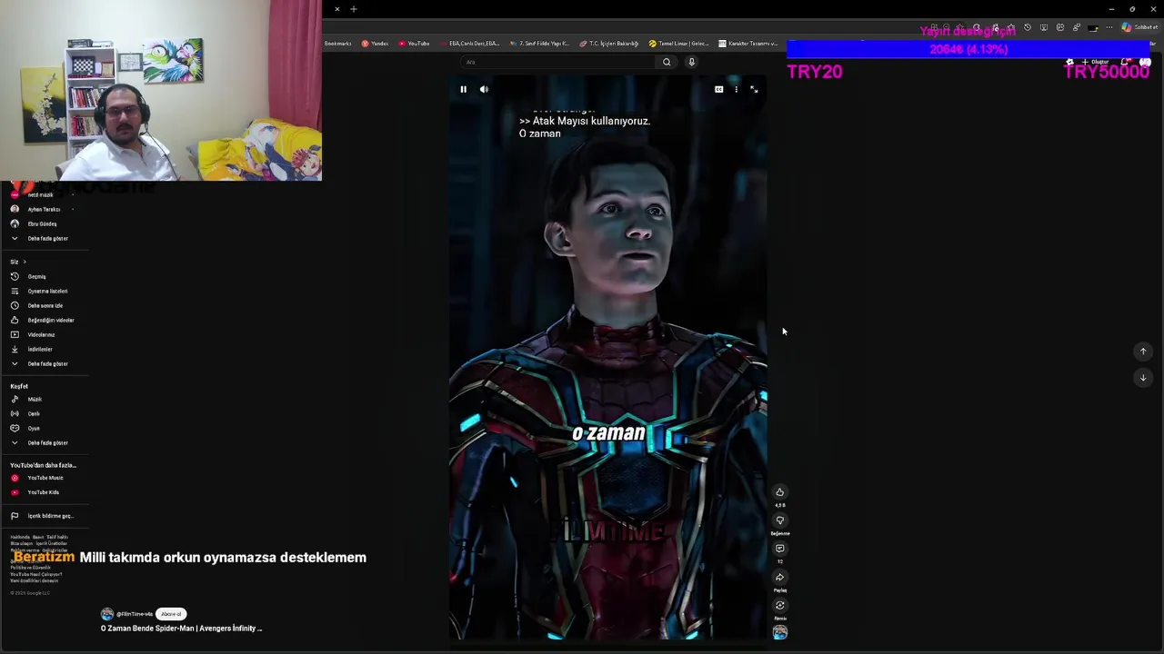Go to the next Short with the down arrow
This screenshot has height=654, width=1164.
point(1143,377)
